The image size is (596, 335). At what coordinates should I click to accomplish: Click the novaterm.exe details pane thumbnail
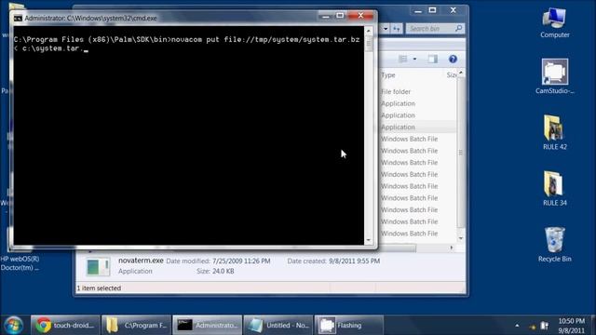coord(98,266)
